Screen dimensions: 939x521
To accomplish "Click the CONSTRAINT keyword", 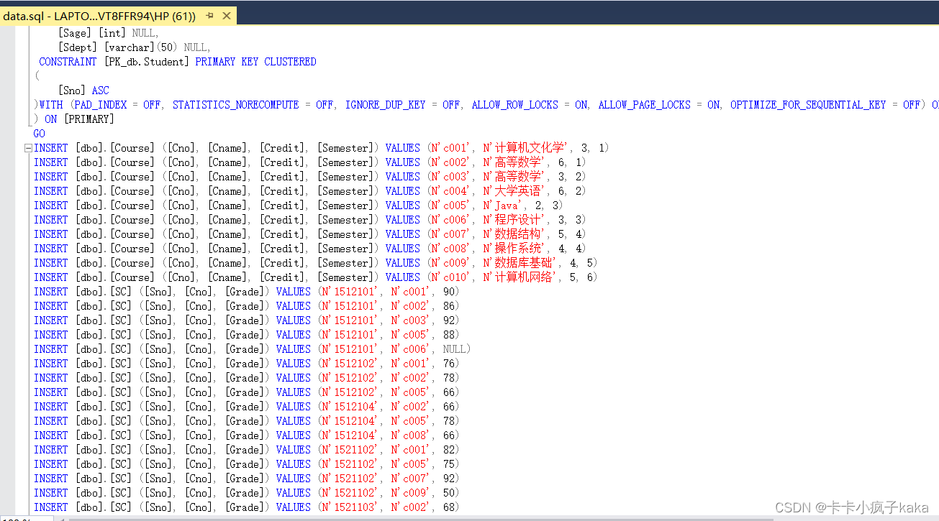I will 68,62.
